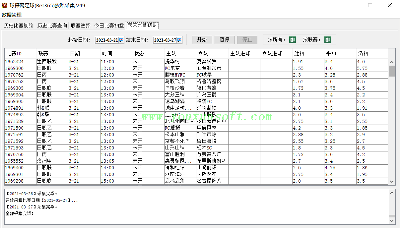The height and width of the screenshot is (228, 400).
Task: Click away team 仙台维加泰
Action: click(212, 68)
